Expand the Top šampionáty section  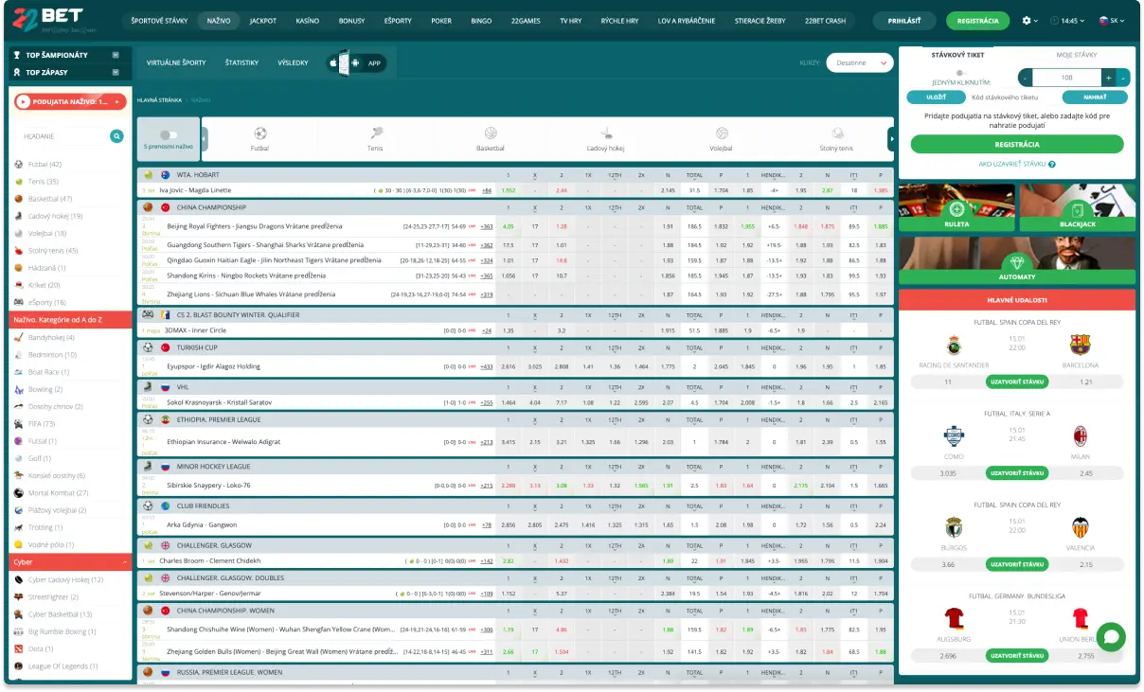pyautogui.click(x=115, y=55)
